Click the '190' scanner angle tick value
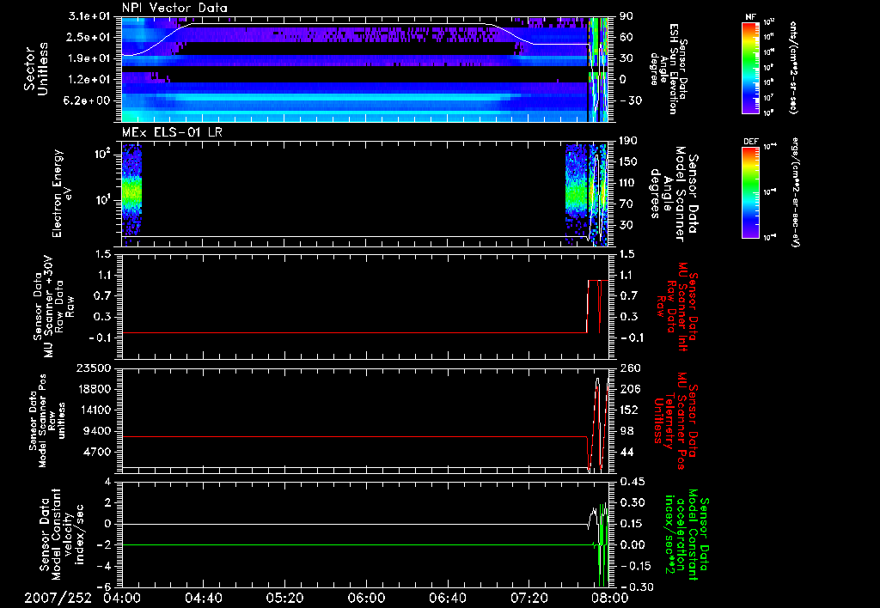This screenshot has width=880, height=608. point(628,141)
